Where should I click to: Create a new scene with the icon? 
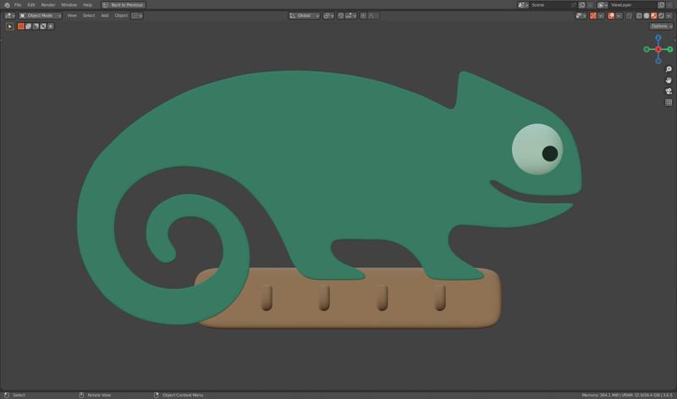pos(582,5)
